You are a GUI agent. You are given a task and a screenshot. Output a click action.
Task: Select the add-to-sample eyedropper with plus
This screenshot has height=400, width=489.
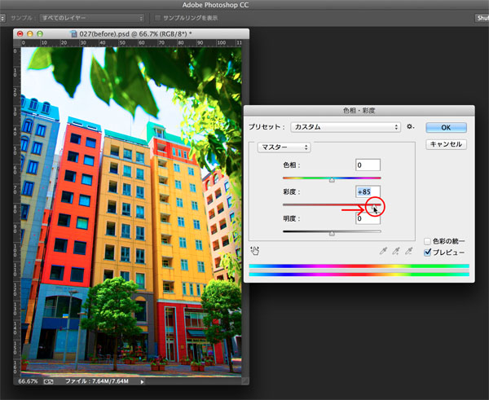[396, 251]
